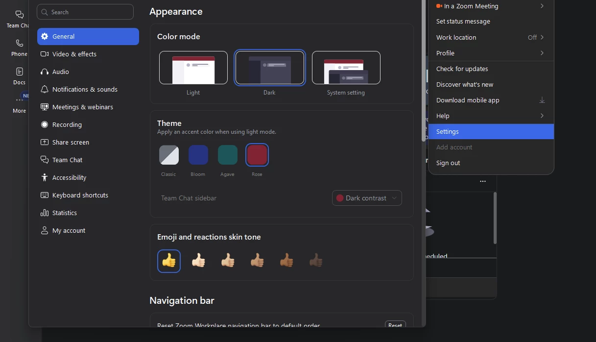Click the Keyboard shortcuts keyboard icon
Viewport: 596px width, 342px height.
[x=45, y=195]
